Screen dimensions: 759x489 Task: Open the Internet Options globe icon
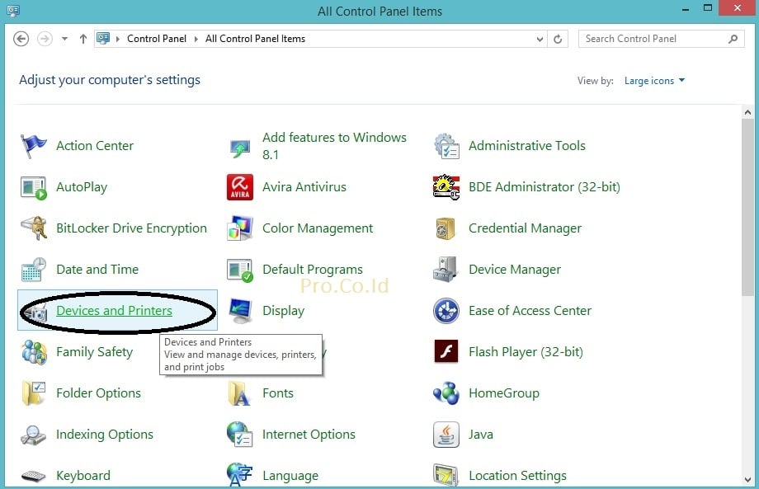239,435
